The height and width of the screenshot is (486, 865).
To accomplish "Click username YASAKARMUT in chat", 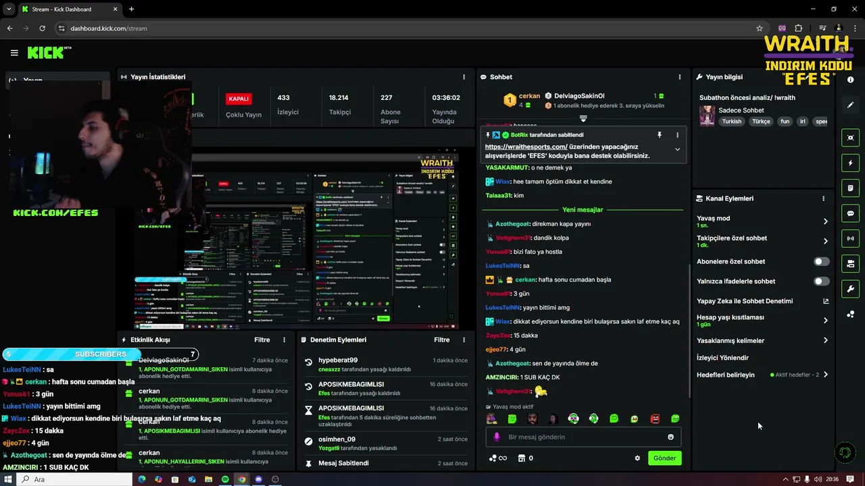I will tap(508, 167).
